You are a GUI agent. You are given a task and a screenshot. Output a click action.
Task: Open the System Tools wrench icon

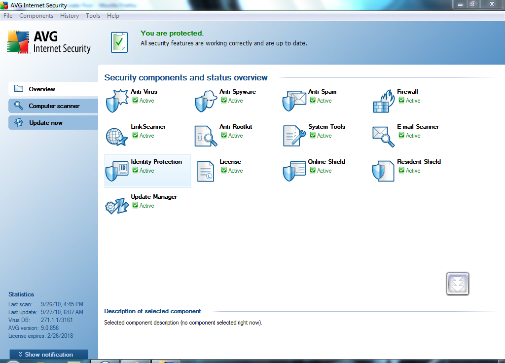(294, 136)
